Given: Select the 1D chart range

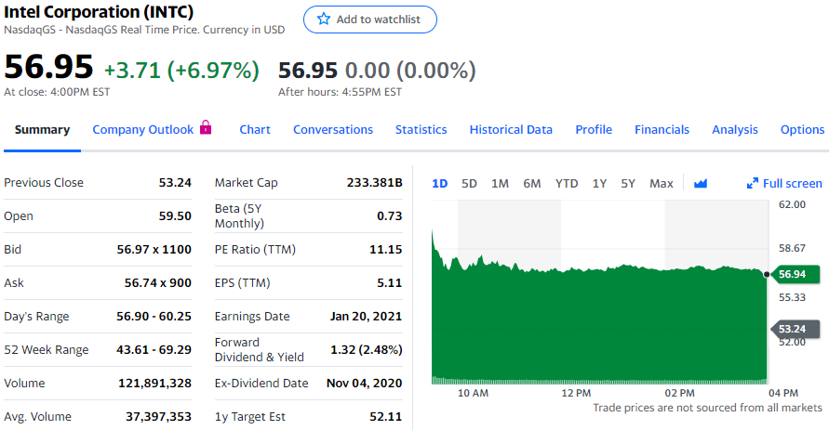Looking at the screenshot, I should tap(440, 184).
